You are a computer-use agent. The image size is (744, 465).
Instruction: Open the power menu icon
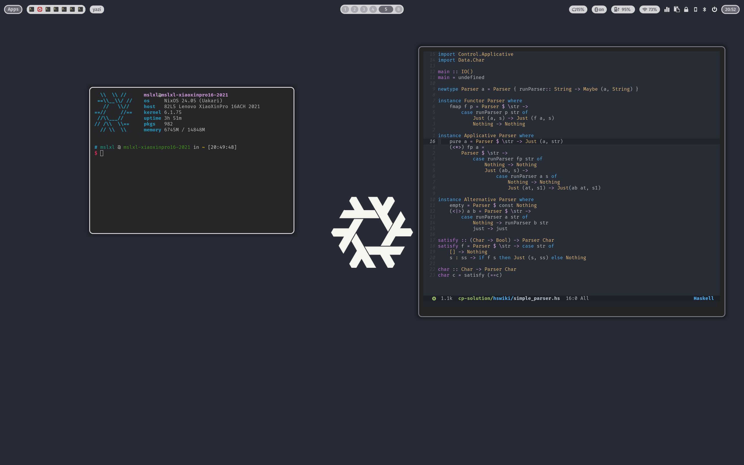pyautogui.click(x=714, y=9)
